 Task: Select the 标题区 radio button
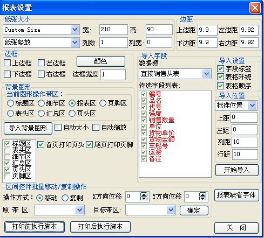point(10,103)
